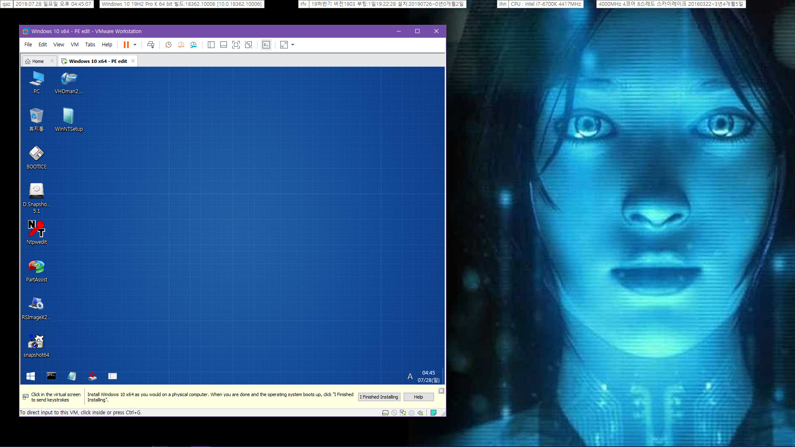Click Send Ctrl+Alt+Del toolbar icon

click(x=151, y=45)
